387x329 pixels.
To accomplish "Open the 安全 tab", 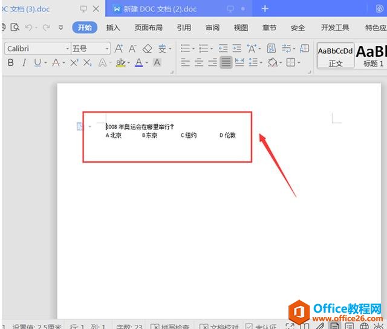I will point(298,28).
